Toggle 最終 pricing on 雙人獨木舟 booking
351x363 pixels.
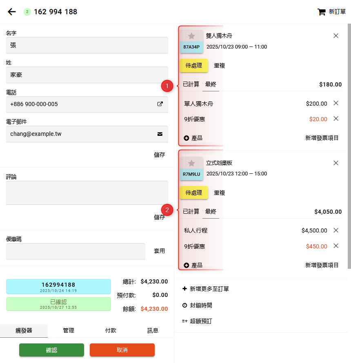211,84
